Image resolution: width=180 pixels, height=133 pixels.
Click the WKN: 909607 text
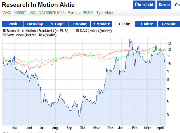14,13
